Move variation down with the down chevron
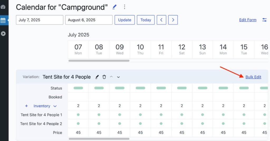The image size is (270, 141). point(118,77)
